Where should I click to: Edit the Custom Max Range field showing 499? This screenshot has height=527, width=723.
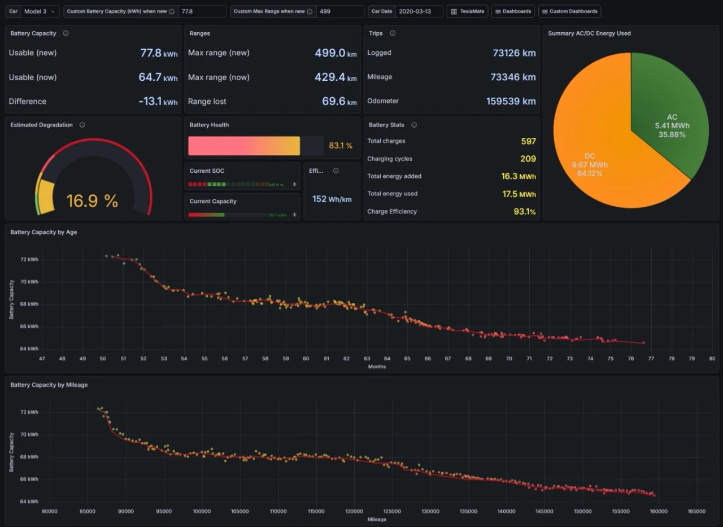(340, 11)
